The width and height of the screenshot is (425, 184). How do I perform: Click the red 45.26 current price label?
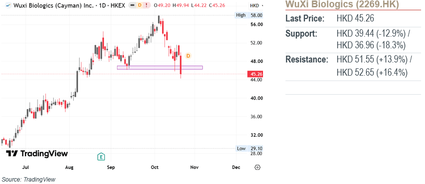pyautogui.click(x=255, y=74)
